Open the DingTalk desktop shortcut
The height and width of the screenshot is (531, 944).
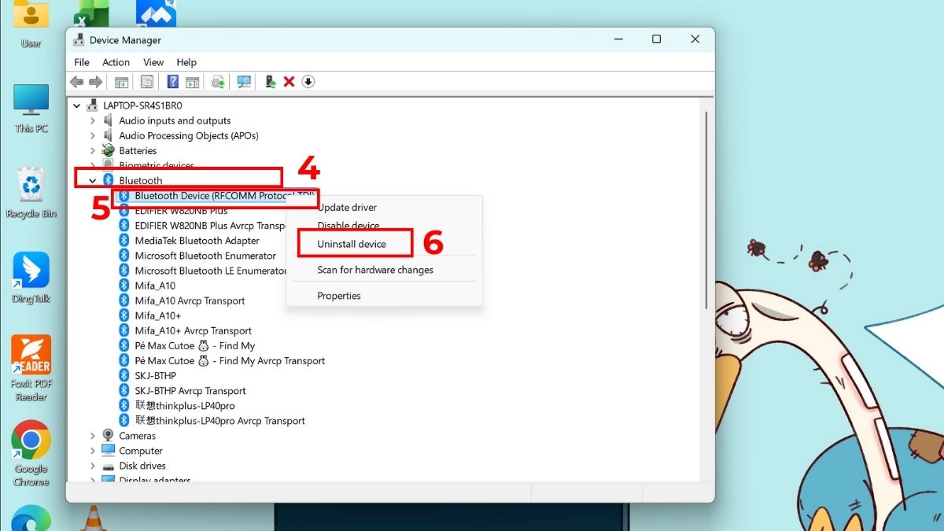tap(31, 277)
